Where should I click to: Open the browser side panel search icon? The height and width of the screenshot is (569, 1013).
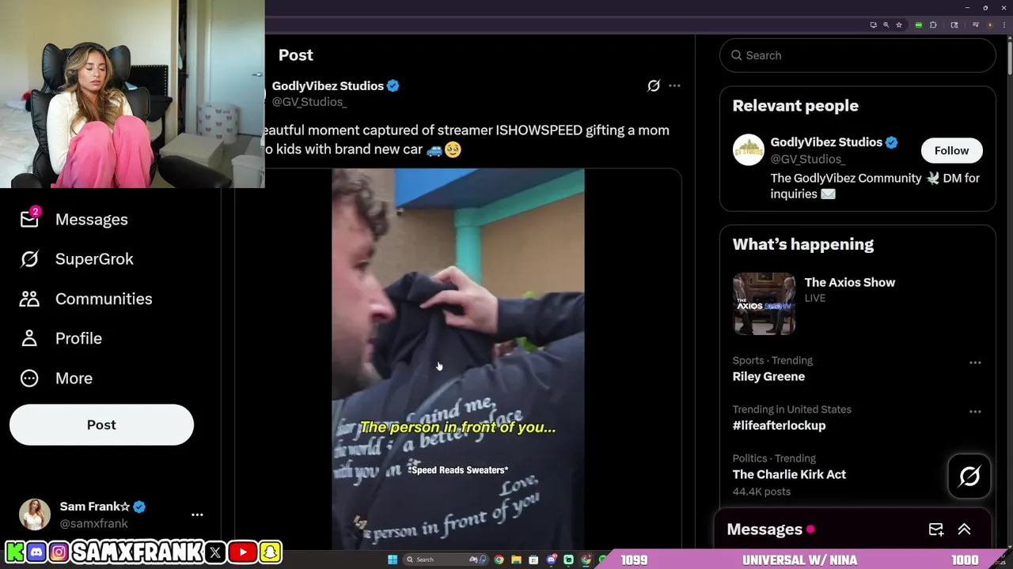[954, 25]
